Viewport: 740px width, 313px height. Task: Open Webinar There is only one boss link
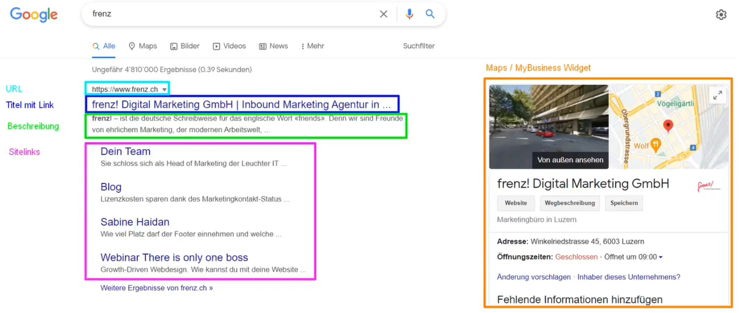pyautogui.click(x=174, y=258)
